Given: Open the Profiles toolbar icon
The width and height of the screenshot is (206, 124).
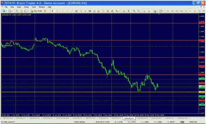Looking at the screenshot, I should (x=10, y=11).
